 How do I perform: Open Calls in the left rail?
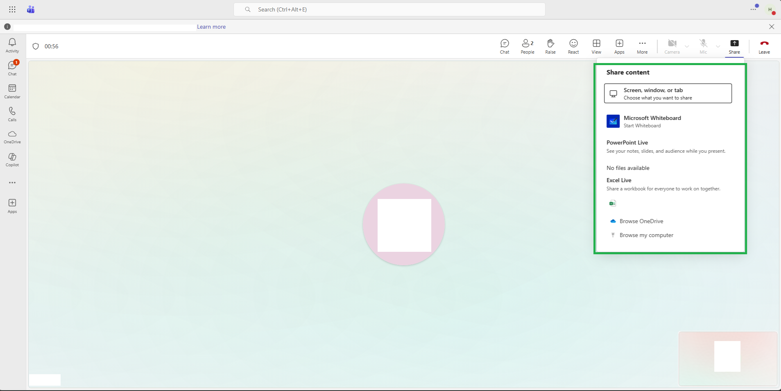[x=12, y=114]
